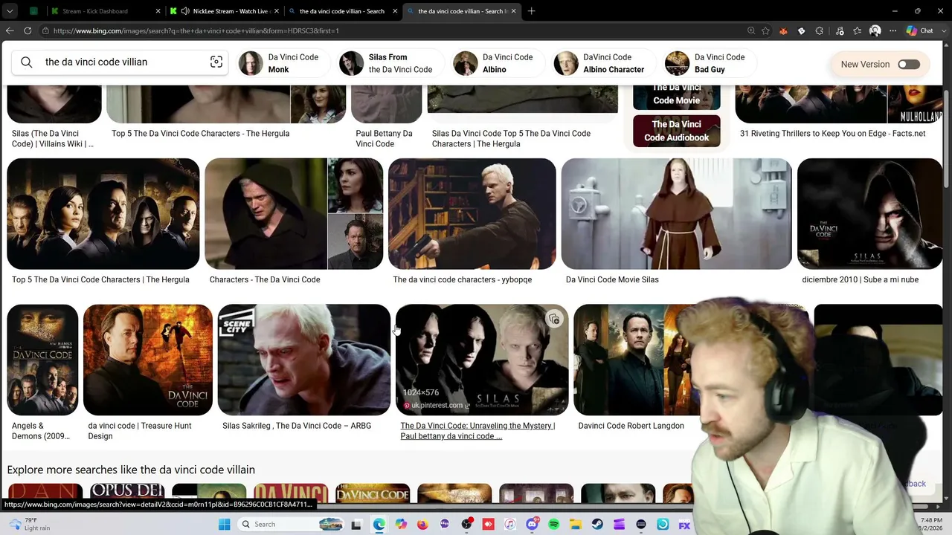Image resolution: width=952 pixels, height=535 pixels.
Task: Open the weather widget showing 79°F Light rain
Action: 28,524
